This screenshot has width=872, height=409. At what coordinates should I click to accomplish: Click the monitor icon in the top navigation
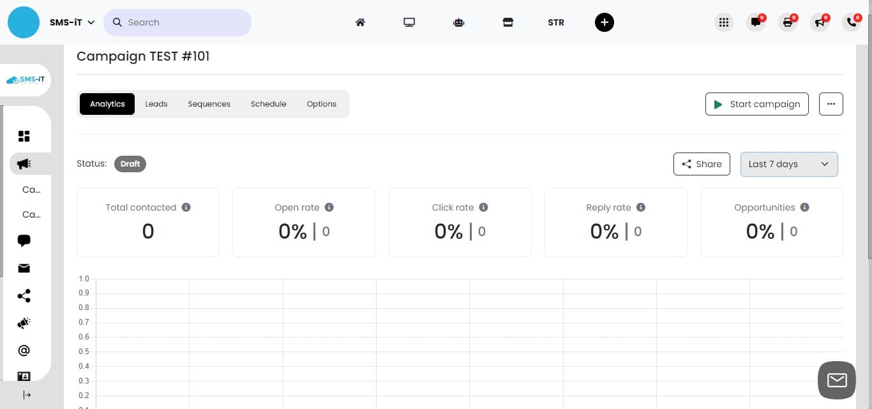(409, 22)
